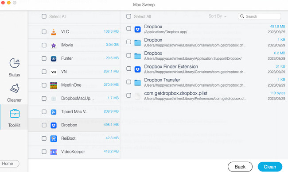Select the ToolKit tab label
The height and width of the screenshot is (172, 288).
click(x=14, y=125)
